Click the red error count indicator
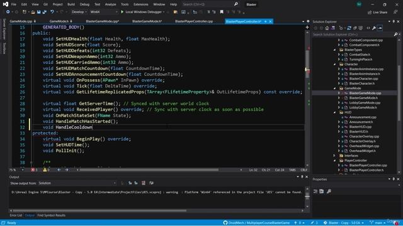403x226 pixels. (x=34, y=170)
